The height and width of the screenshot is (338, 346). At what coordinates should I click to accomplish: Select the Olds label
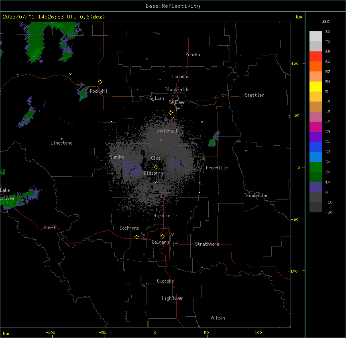(156, 158)
